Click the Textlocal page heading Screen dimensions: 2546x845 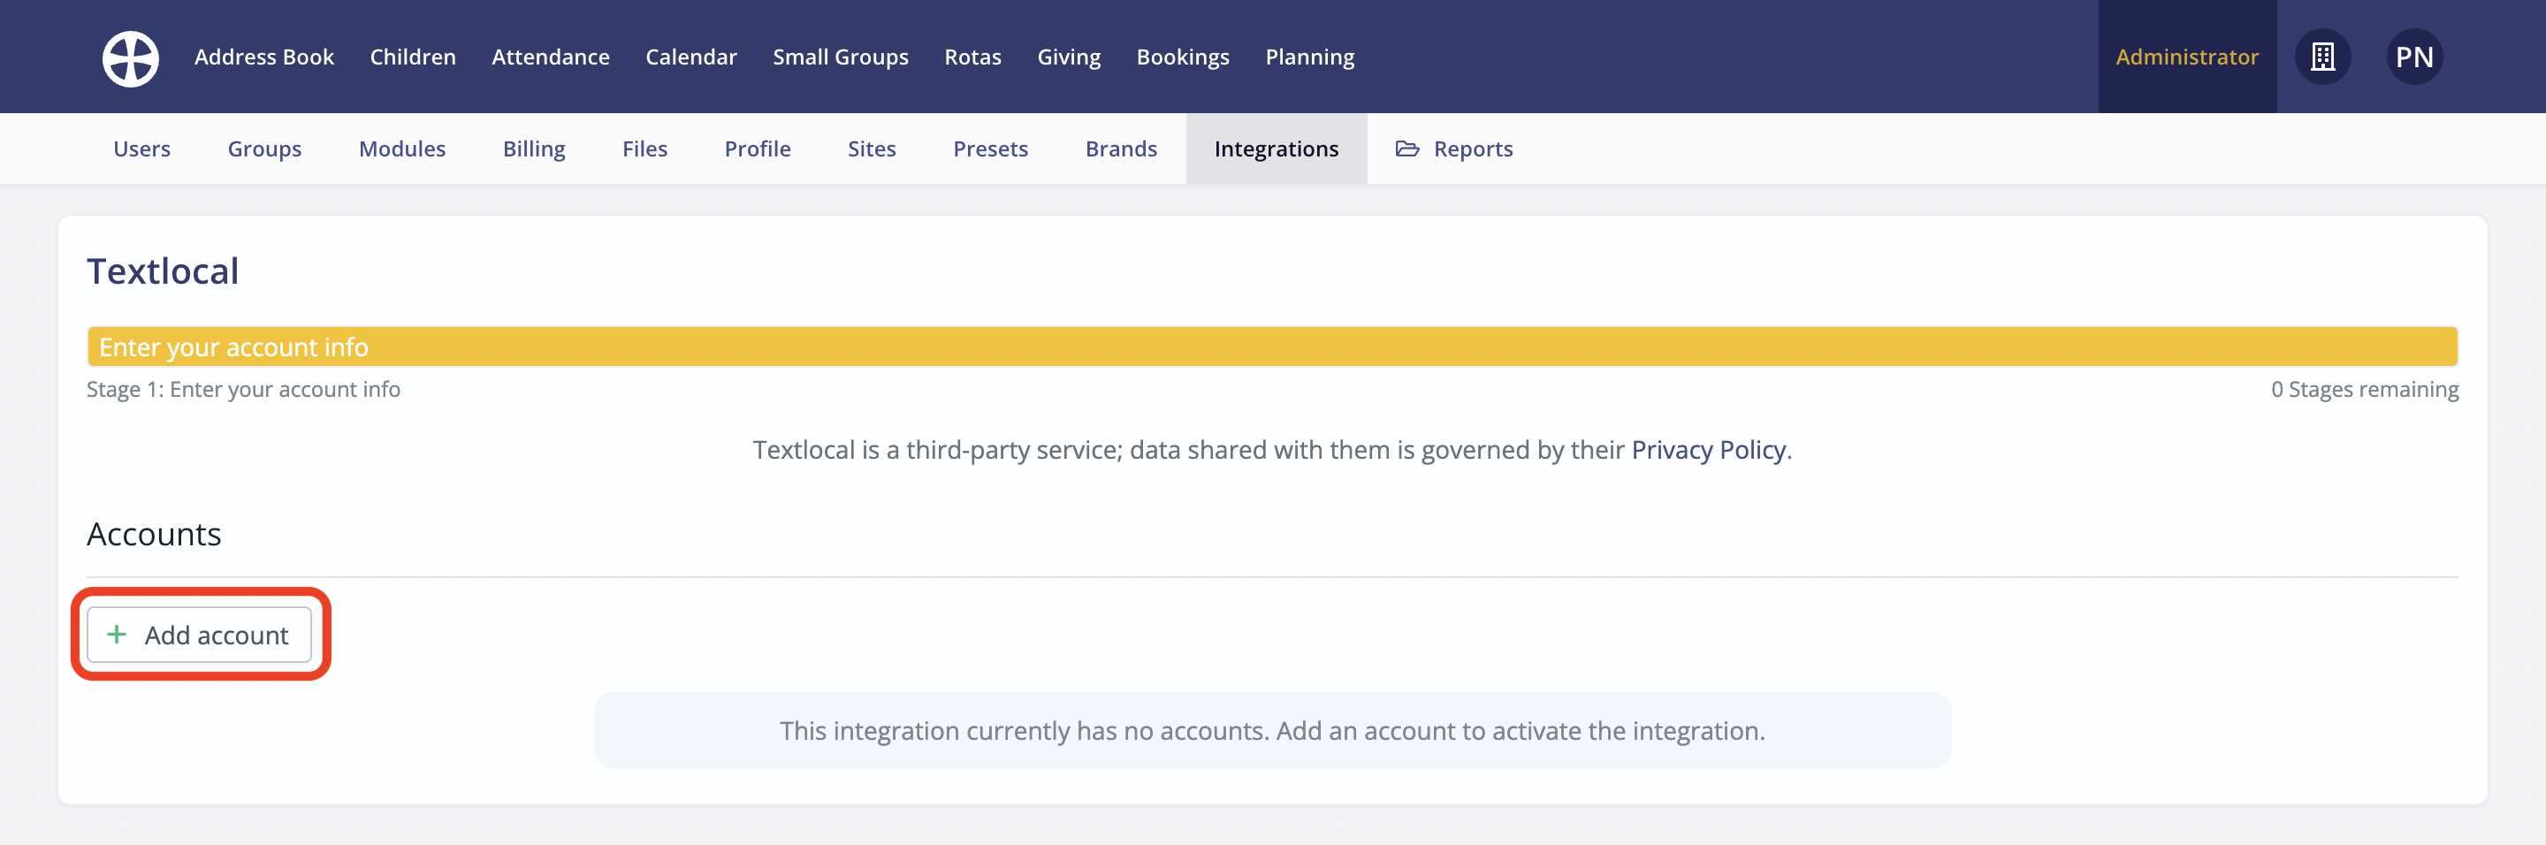pos(163,270)
